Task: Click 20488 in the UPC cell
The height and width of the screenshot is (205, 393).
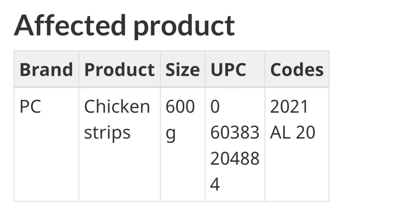Action: 234,158
